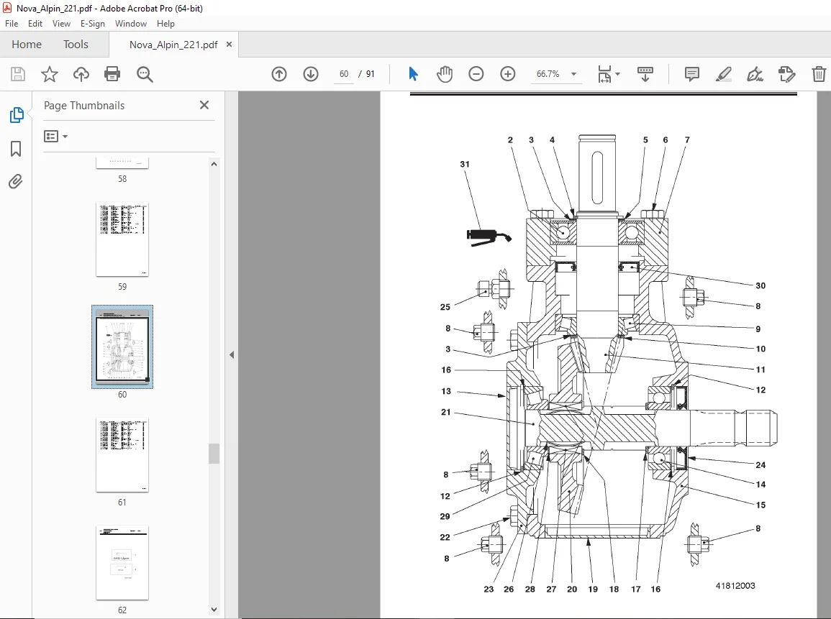
Task: Click the Save file icon
Action: (x=18, y=74)
